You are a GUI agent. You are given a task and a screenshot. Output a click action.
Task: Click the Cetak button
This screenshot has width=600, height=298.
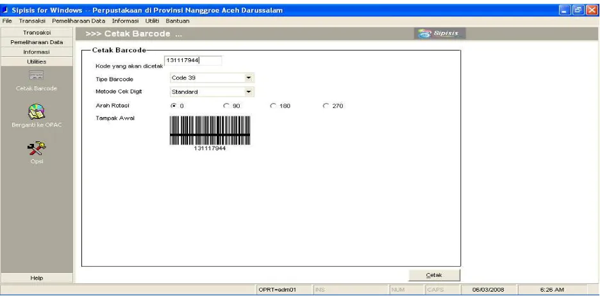point(435,275)
